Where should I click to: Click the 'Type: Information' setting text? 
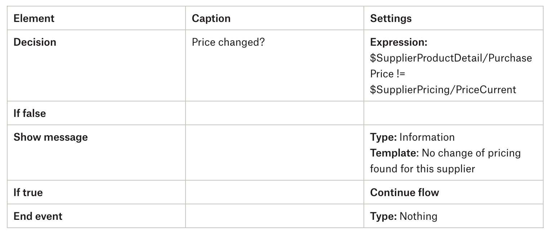tap(412, 137)
